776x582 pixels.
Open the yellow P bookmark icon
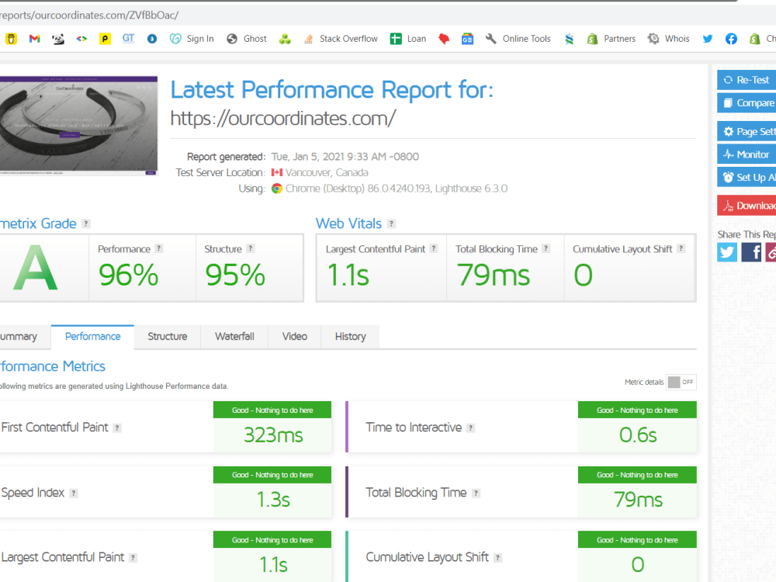105,39
